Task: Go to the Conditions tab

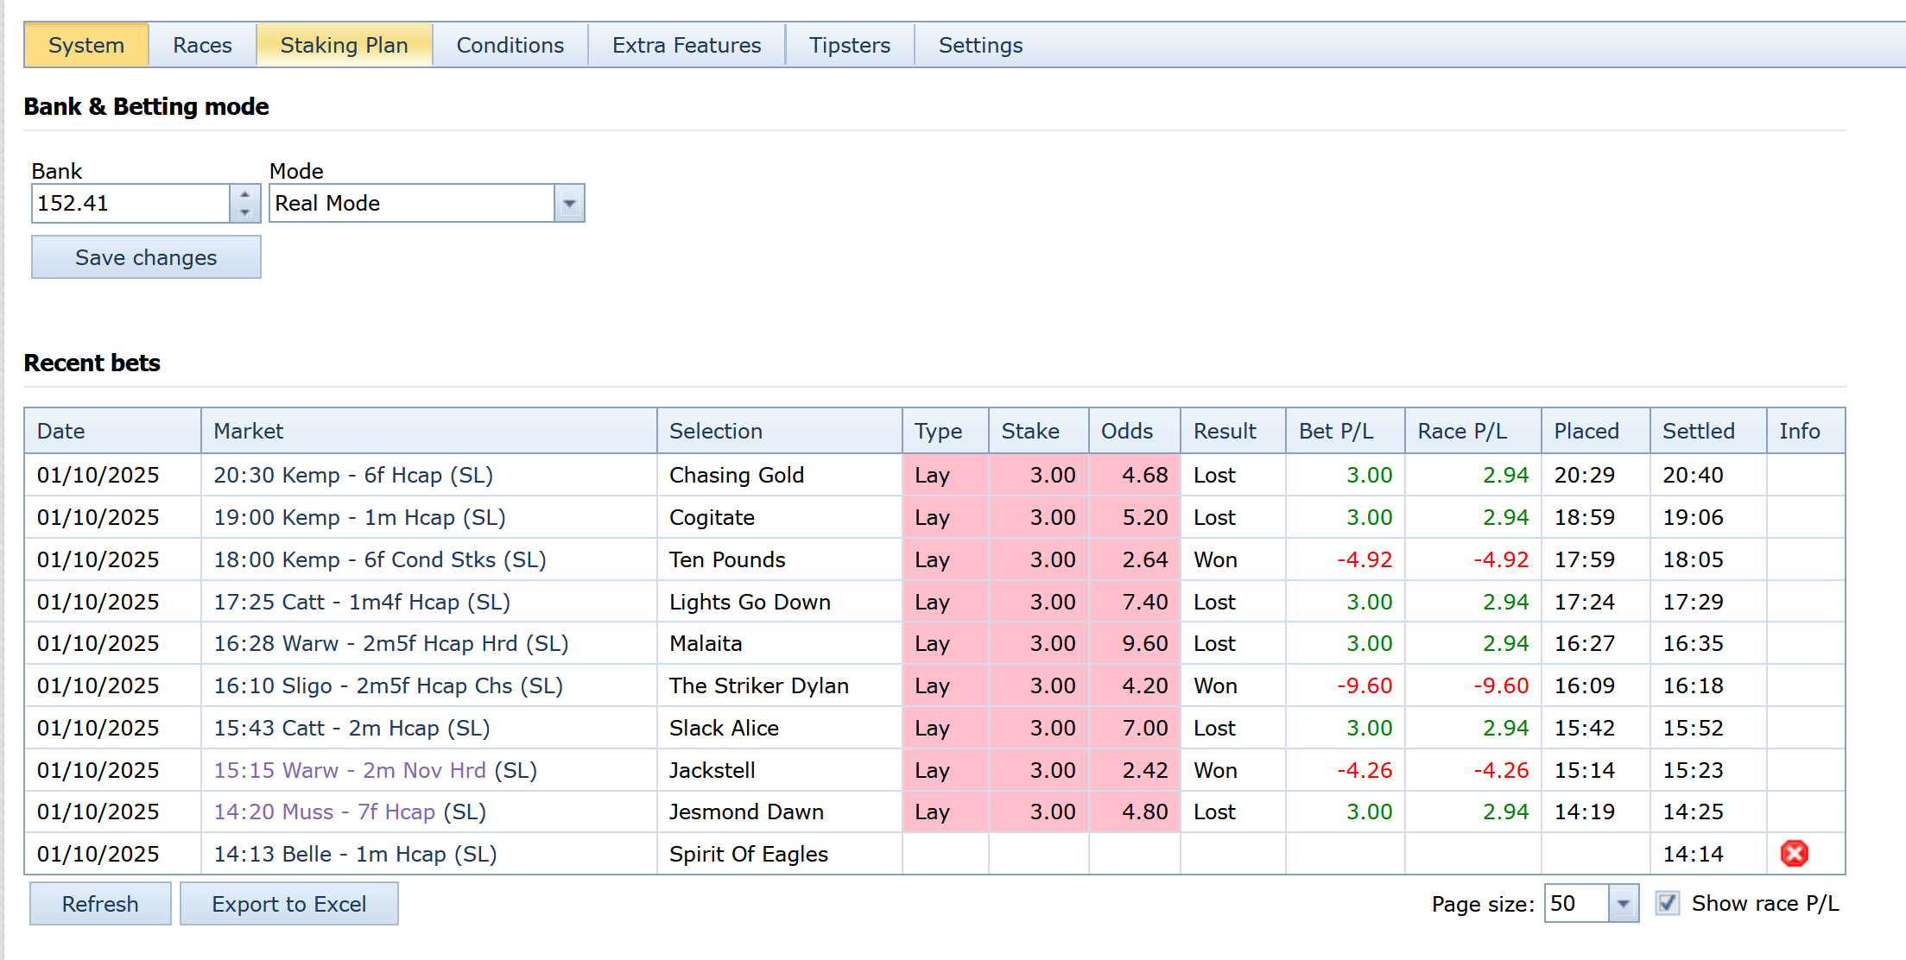Action: tap(510, 45)
